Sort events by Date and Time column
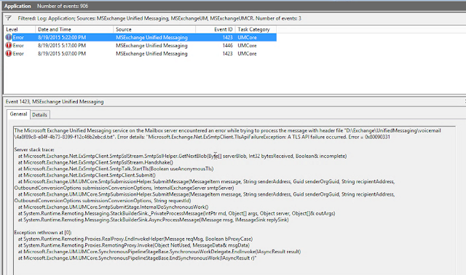 [x=74, y=29]
